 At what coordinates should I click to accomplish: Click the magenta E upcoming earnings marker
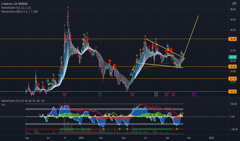click(194, 94)
